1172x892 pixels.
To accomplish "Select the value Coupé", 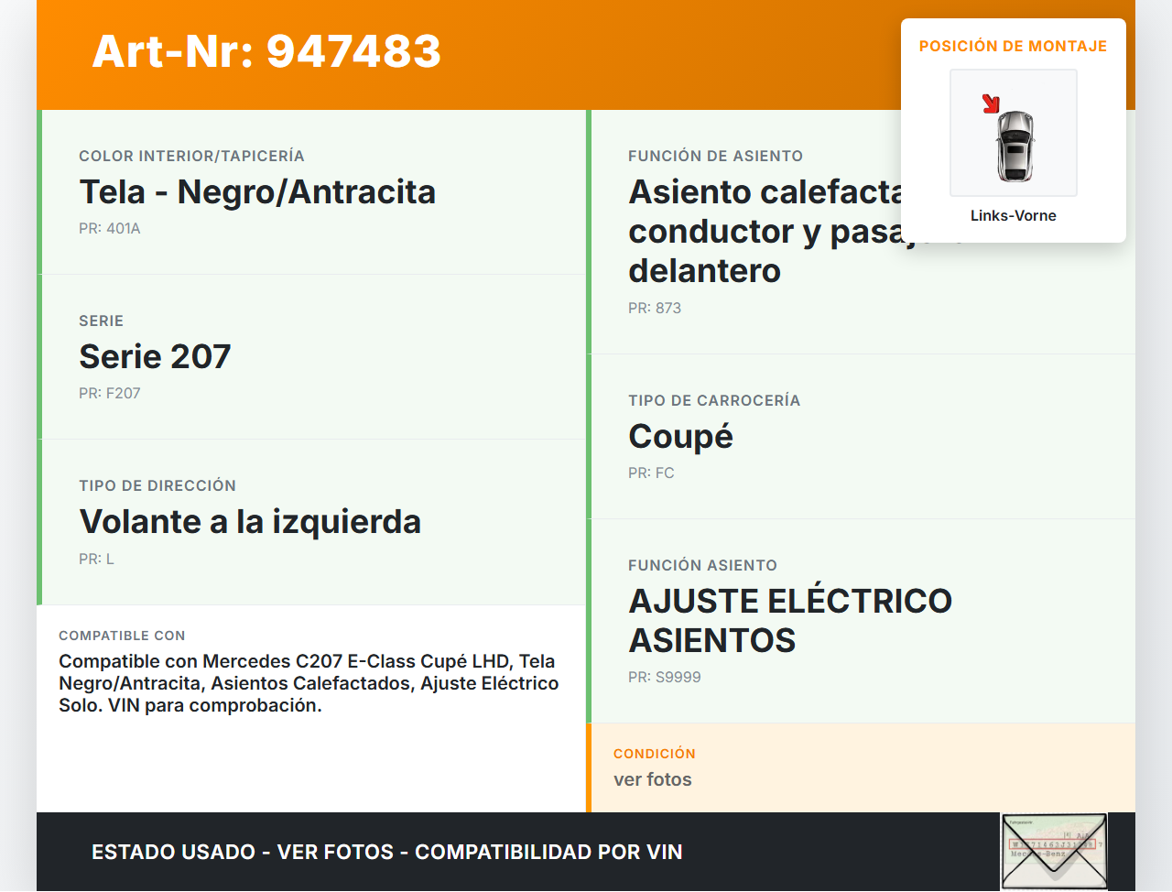I will (x=680, y=437).
